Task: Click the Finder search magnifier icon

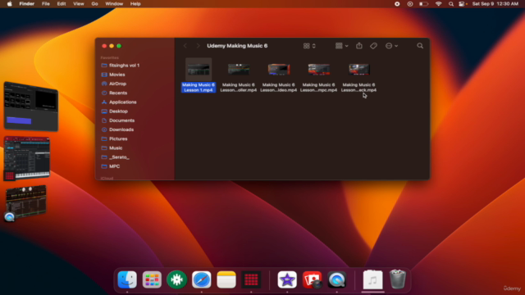Action: click(420, 46)
